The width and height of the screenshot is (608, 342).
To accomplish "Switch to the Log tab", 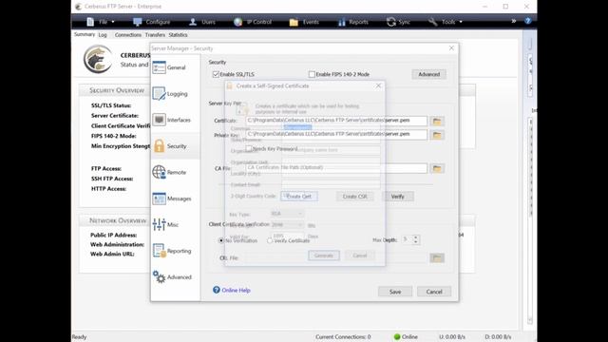I will [103, 35].
